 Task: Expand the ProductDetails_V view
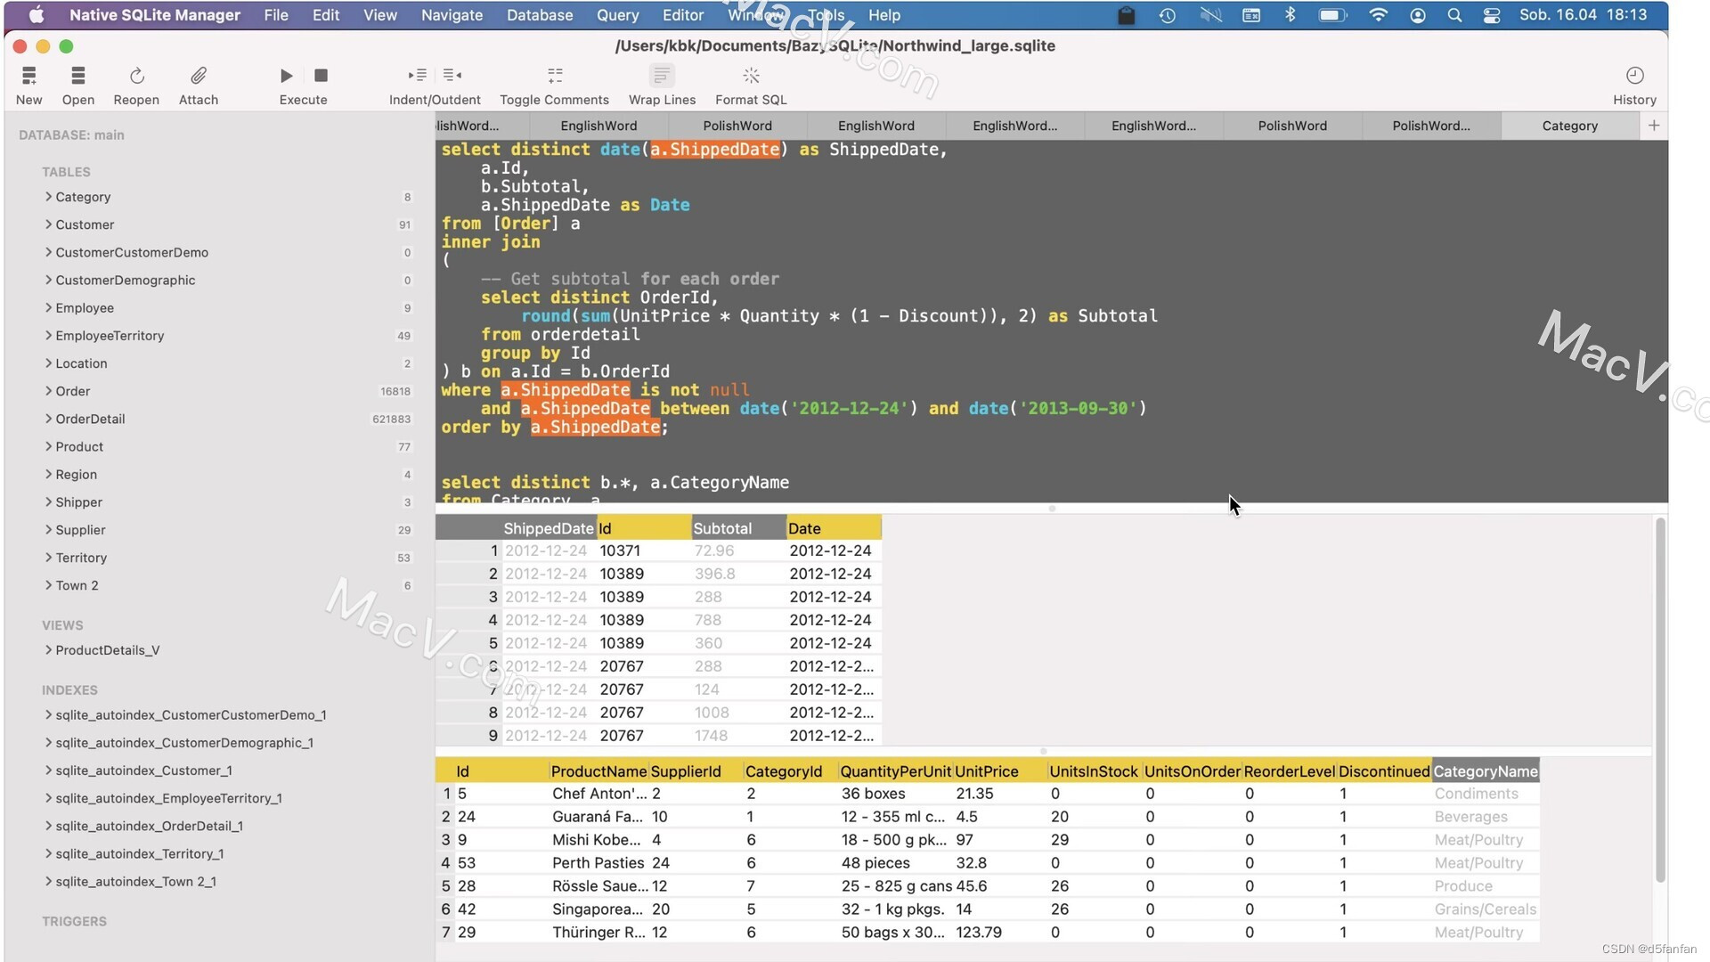pyautogui.click(x=48, y=650)
